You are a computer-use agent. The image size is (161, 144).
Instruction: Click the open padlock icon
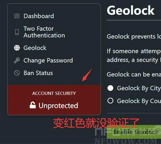tap(33, 105)
